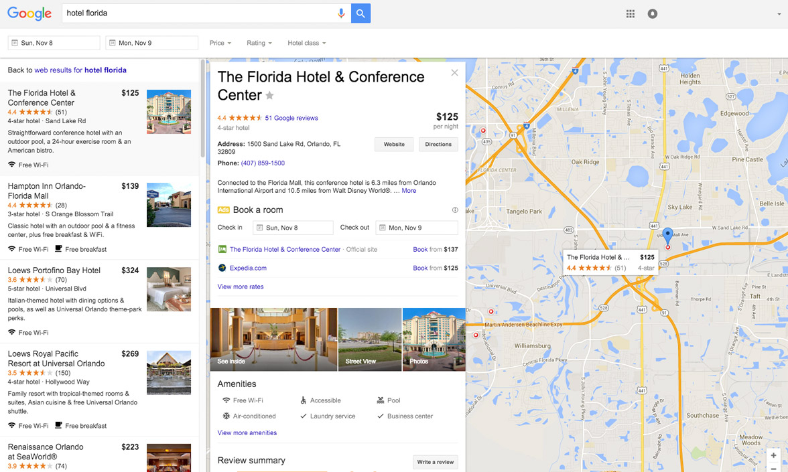Save hotel with the star icon

(x=270, y=95)
